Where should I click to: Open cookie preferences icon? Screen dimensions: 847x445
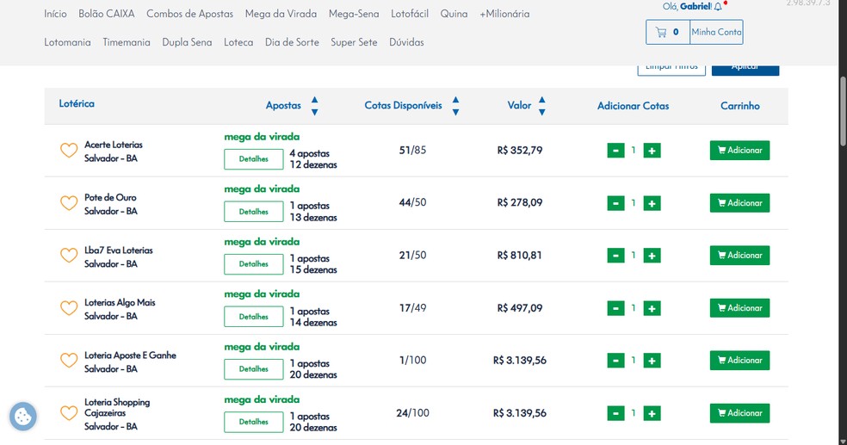23,417
